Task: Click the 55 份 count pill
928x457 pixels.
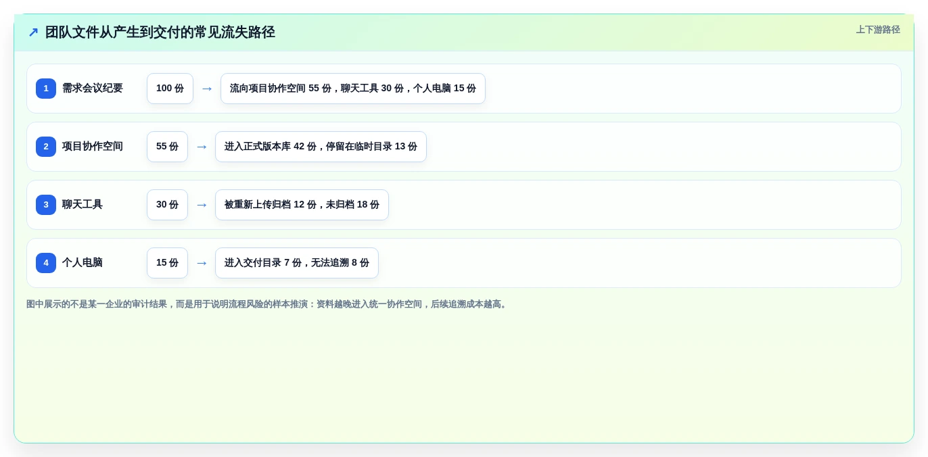Action: pyautogui.click(x=167, y=147)
